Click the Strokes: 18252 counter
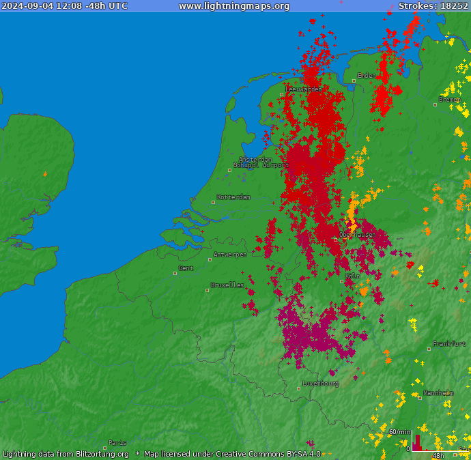The height and width of the screenshot is (460, 471). click(x=433, y=6)
